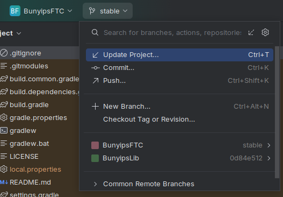
Task: Focus the branch search field
Action: coord(172,32)
